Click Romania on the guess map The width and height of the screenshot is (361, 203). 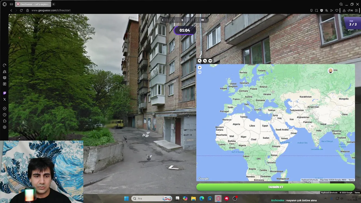coord(260,100)
